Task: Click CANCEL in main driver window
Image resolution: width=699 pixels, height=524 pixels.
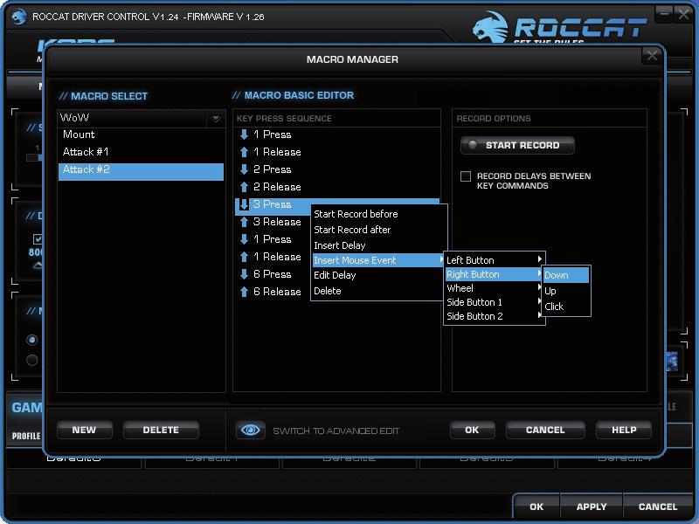Action: coord(658,507)
